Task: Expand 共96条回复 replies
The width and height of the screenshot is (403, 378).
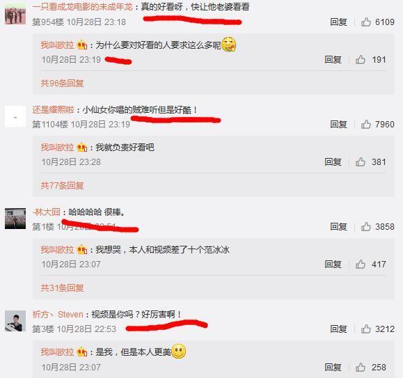Action: 62,84
